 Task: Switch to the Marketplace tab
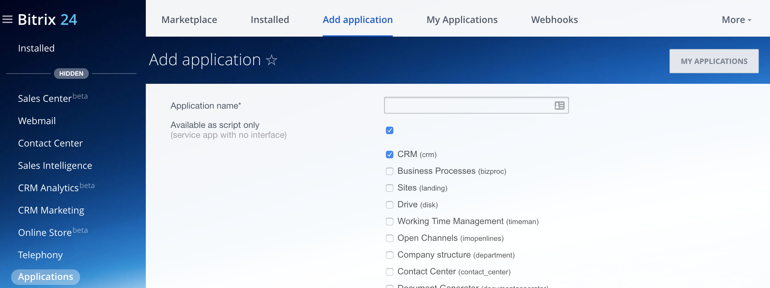point(189,20)
